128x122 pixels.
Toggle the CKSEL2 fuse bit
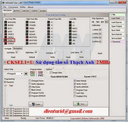coord(6,37)
